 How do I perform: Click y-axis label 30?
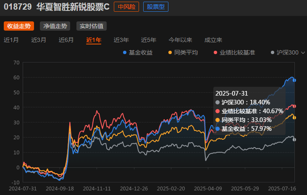point(16,122)
